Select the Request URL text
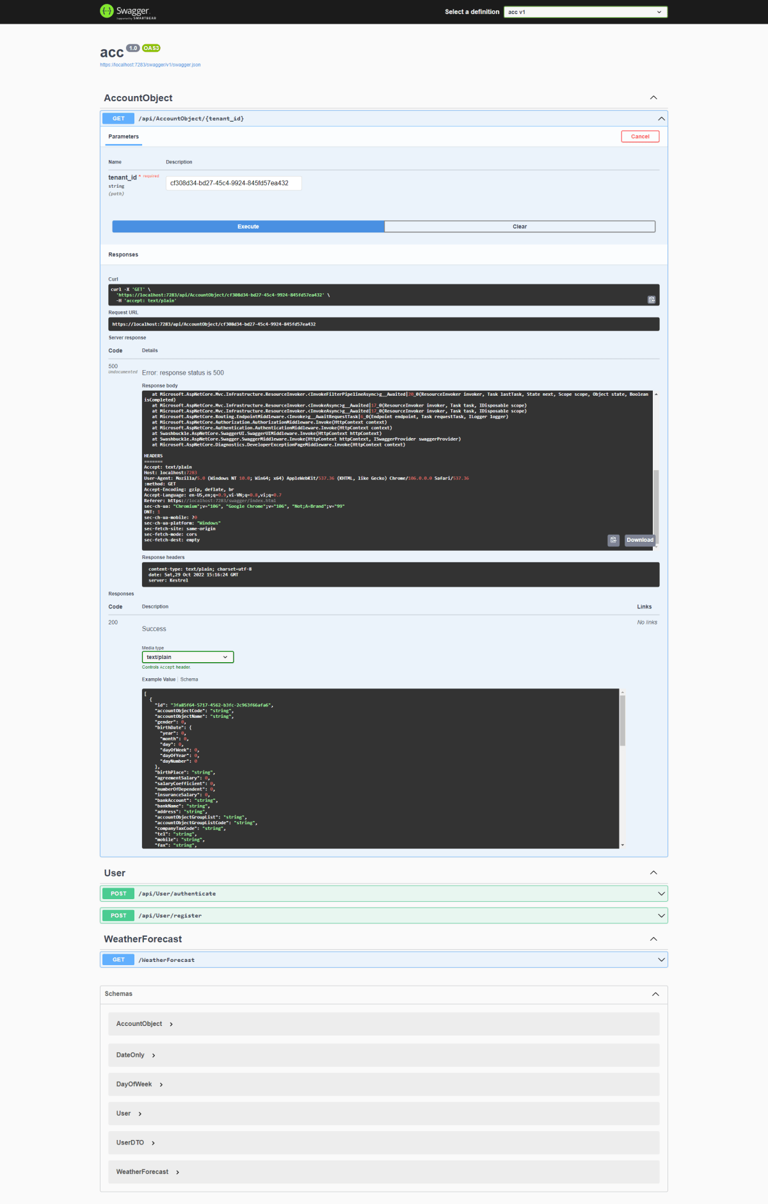The height and width of the screenshot is (1204, 768). tap(214, 324)
